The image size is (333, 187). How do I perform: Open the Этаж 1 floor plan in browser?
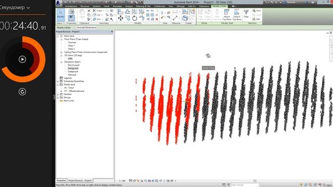[x=71, y=46]
